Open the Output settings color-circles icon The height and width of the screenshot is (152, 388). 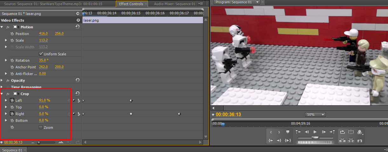click(360, 132)
